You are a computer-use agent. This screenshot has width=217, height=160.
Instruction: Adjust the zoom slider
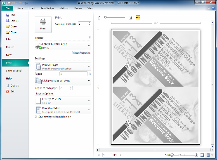[179, 155]
